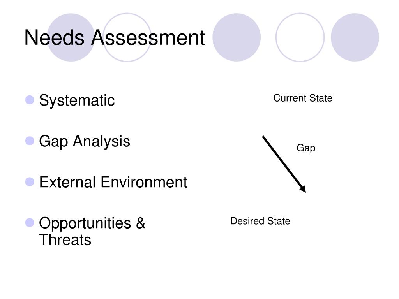Select the Current State label
The height and width of the screenshot is (299, 399).
point(303,98)
